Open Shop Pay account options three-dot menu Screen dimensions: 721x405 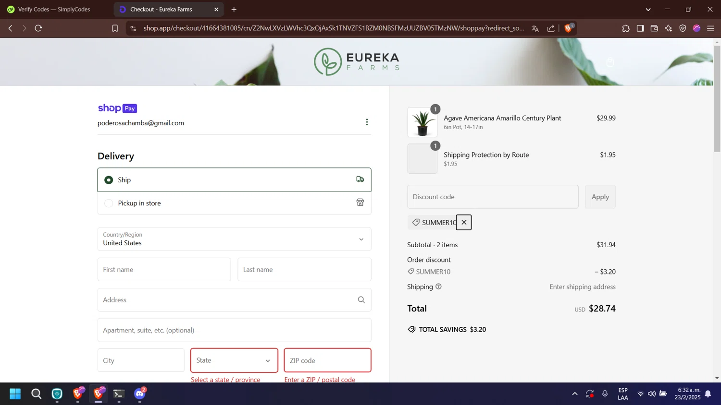367,122
